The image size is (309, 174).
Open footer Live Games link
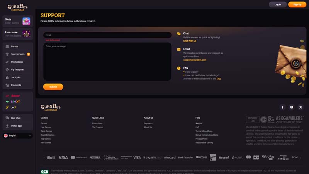(46, 127)
